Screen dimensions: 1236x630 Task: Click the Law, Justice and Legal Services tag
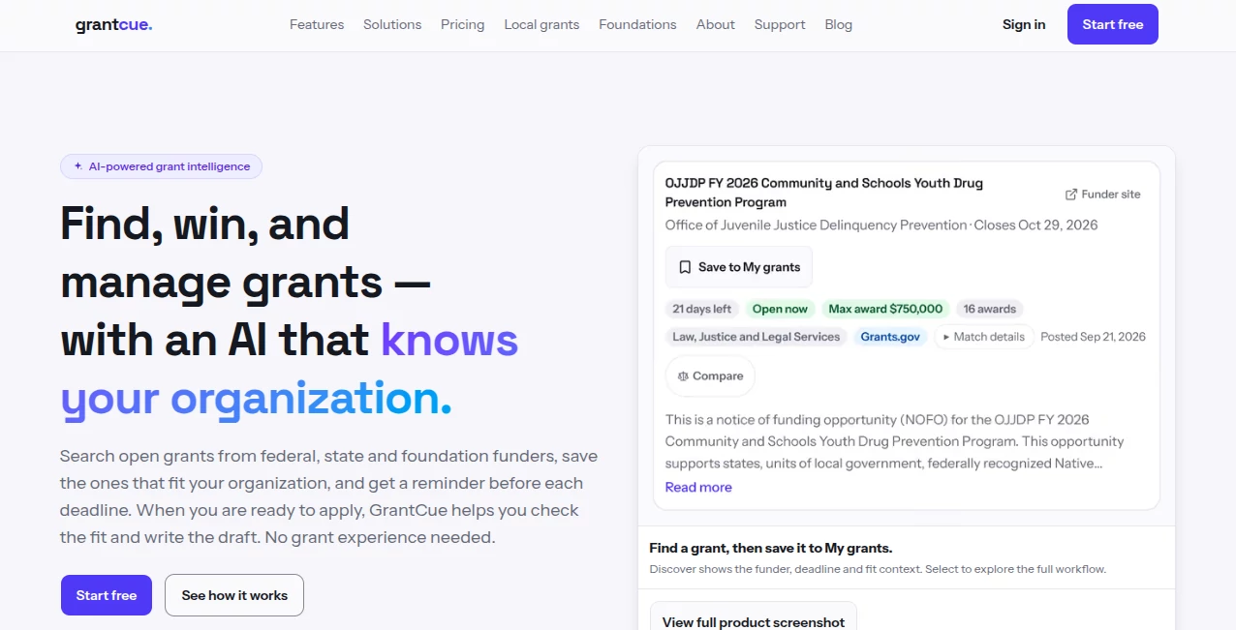[x=757, y=337]
